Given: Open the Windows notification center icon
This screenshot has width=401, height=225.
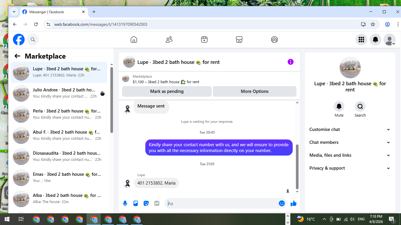Looking at the screenshot, I should [392, 219].
